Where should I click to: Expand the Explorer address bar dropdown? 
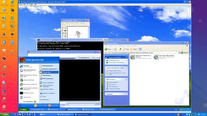(x=179, y=53)
